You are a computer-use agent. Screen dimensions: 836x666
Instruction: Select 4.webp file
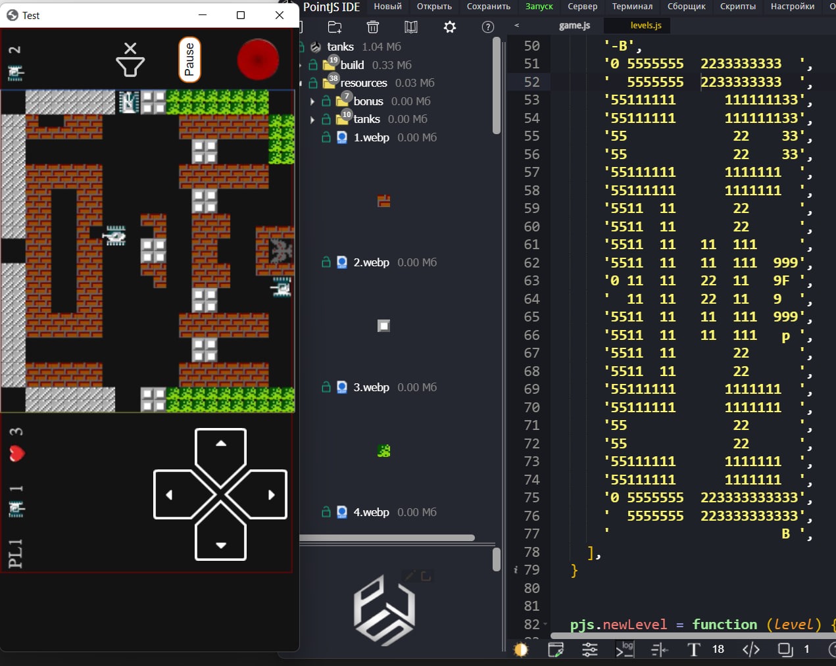[x=371, y=512]
